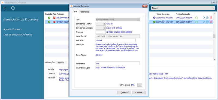Toggle the power icon for the ENCERRAMENTO row
The image size is (218, 100).
tap(196, 18)
